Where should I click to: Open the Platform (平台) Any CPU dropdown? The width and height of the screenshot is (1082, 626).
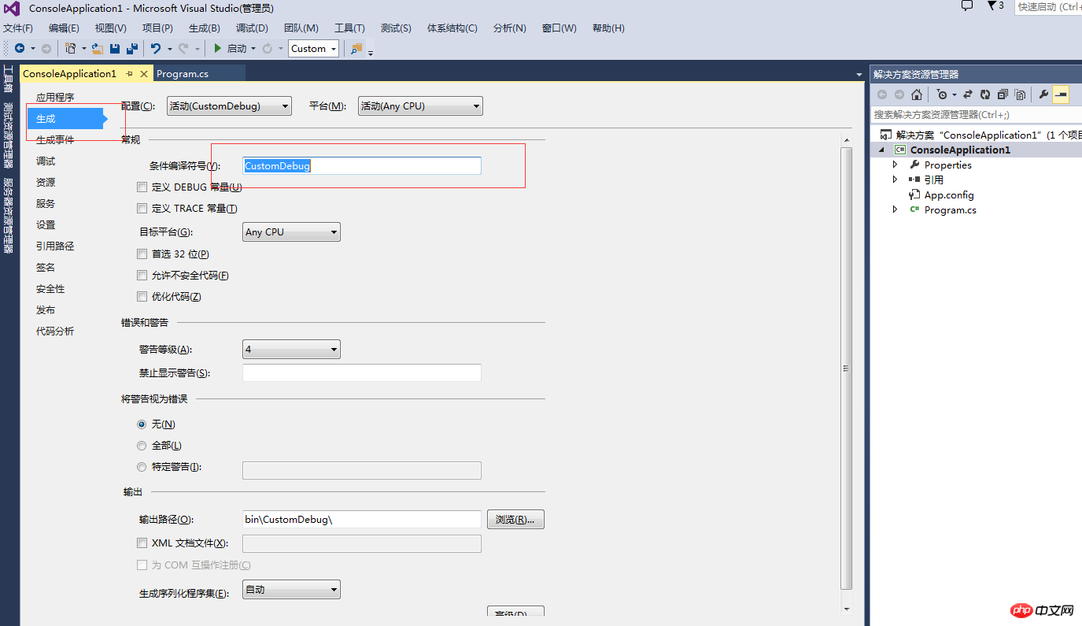pos(420,106)
